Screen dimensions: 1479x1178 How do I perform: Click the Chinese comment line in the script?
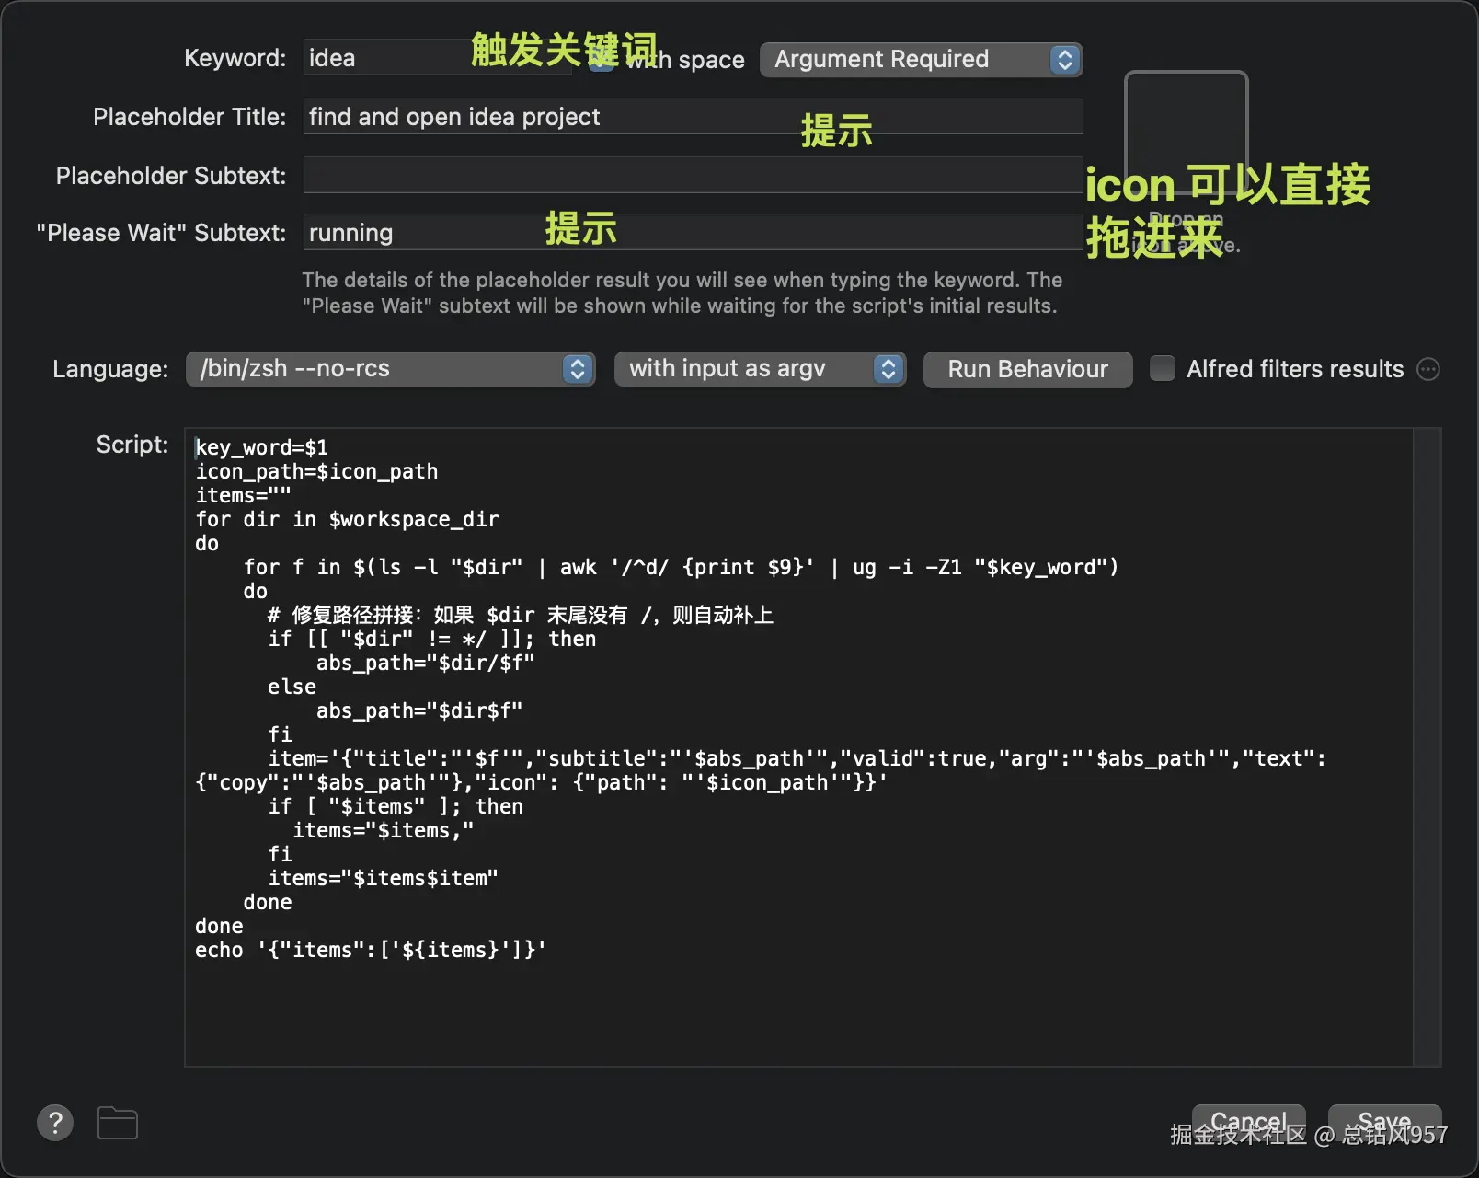521,616
